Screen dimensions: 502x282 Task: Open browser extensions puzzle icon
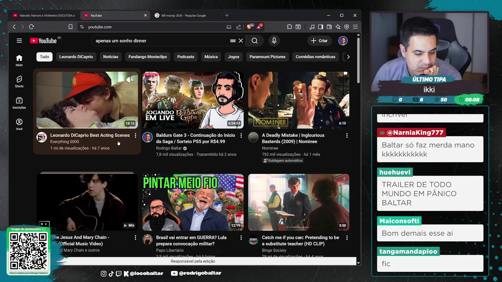289,27
